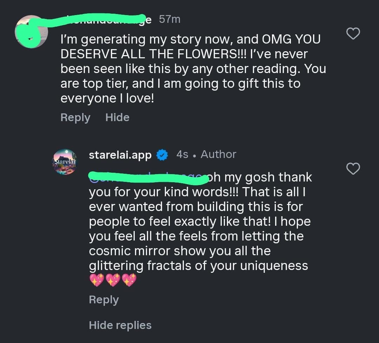379x343 pixels.
Task: Click the first sparkling heart emoji
Action: [96, 281]
